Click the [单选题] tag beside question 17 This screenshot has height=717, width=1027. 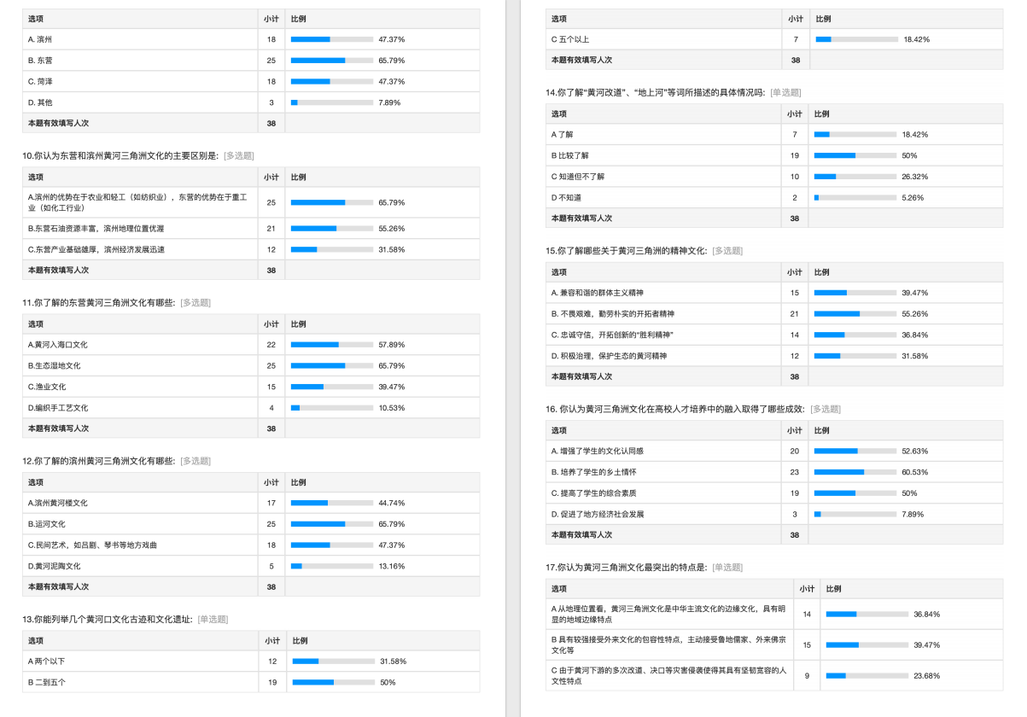click(726, 567)
